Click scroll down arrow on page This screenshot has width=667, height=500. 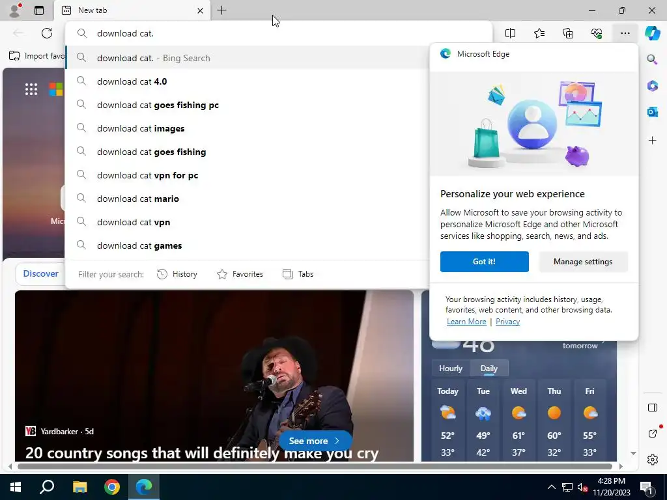[x=633, y=453]
